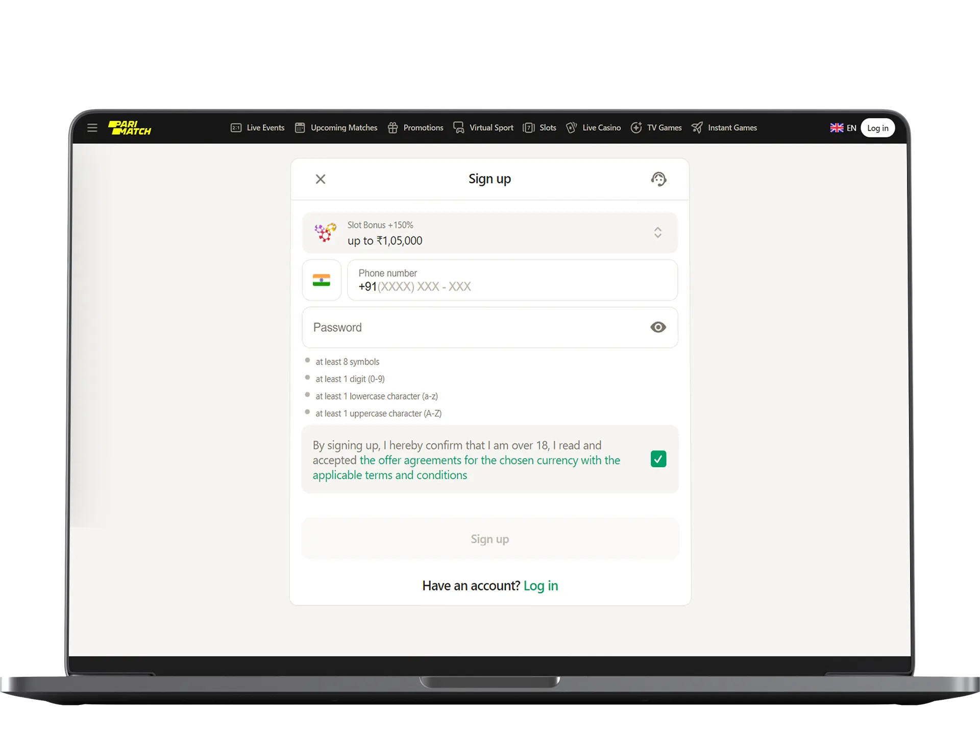Expand the country code dropdown
This screenshot has height=735, width=980.
[x=321, y=280]
